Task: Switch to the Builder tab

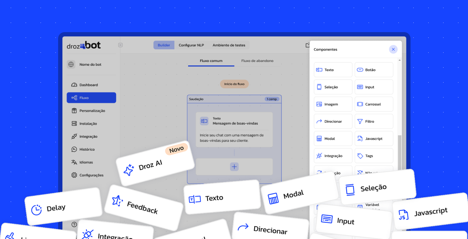Action: pos(164,45)
